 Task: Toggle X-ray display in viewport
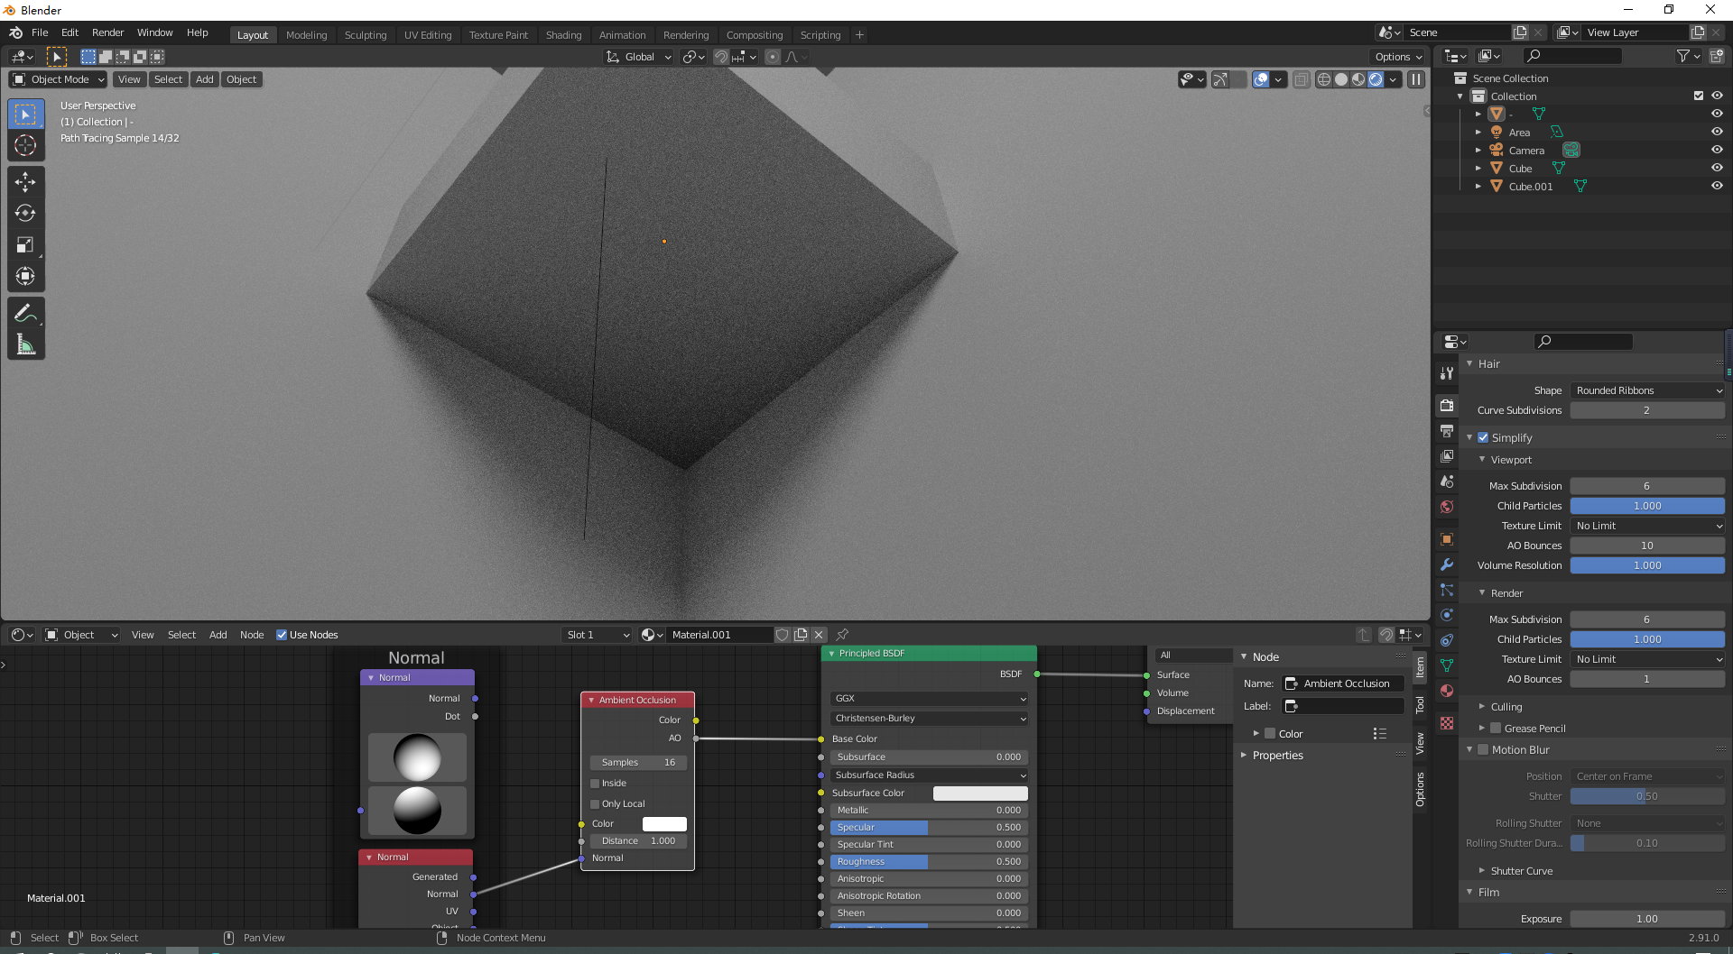(1302, 79)
